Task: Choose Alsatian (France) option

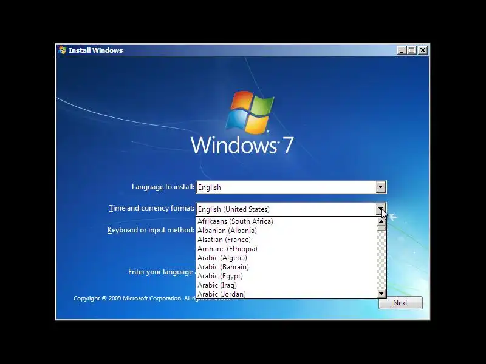Action: pos(286,240)
